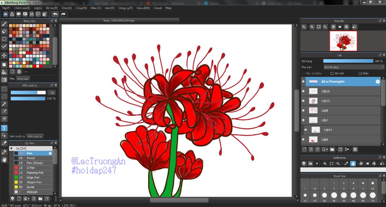
Task: Toggle visibility of @LacTruongAn layer
Action: (x=303, y=81)
